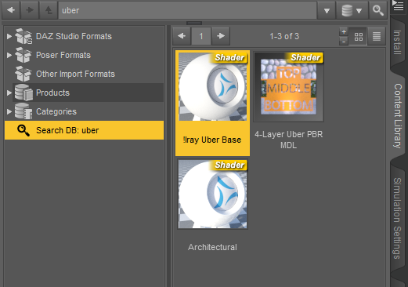This screenshot has height=287, width=408.
Task: Click the !Iray Uber Base label
Action: [x=212, y=140]
